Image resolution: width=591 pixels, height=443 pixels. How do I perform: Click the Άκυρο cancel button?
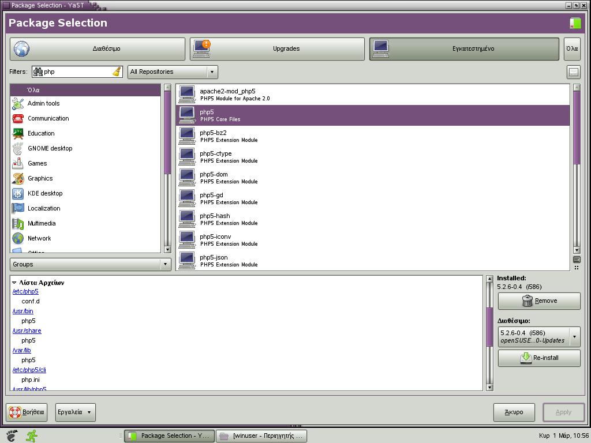tap(514, 412)
